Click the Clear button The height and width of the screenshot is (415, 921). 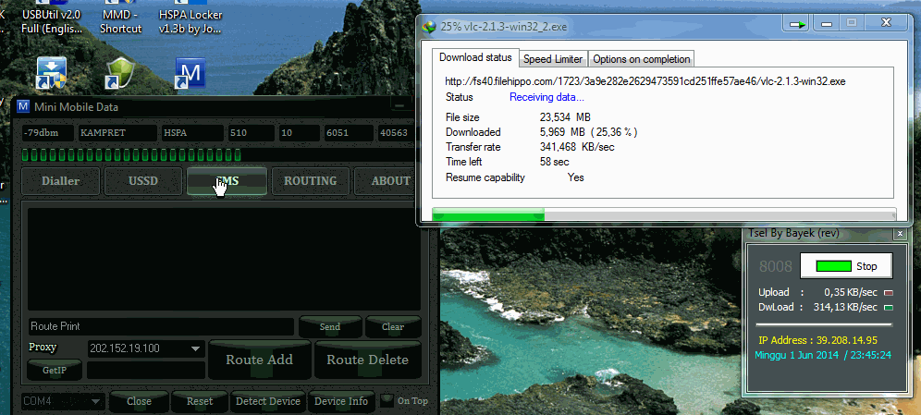[x=393, y=327]
